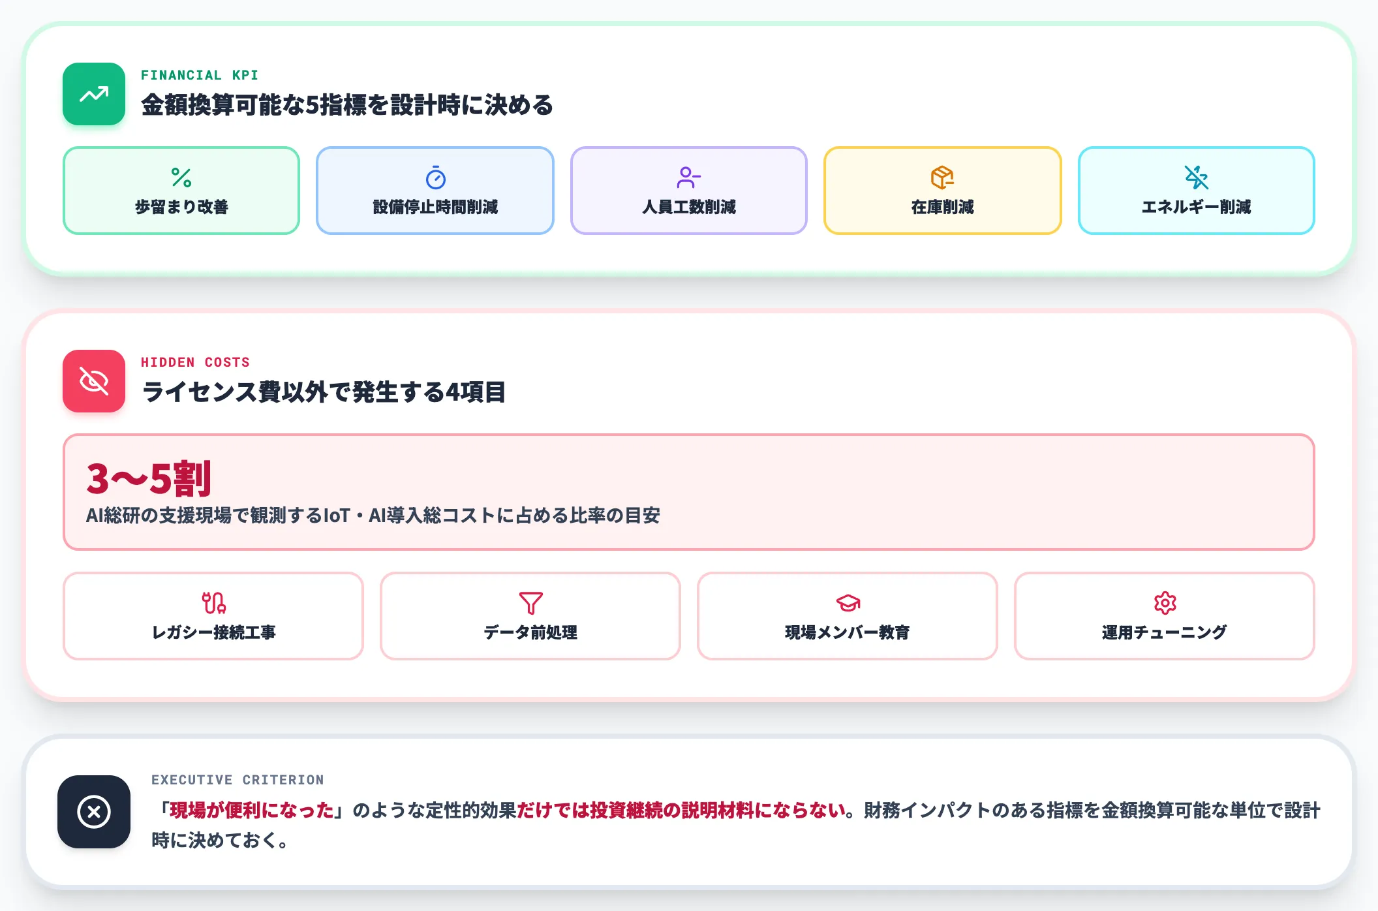1378x911 pixels.
Task: Click the package icon above 在庫削減
Action: [942, 178]
